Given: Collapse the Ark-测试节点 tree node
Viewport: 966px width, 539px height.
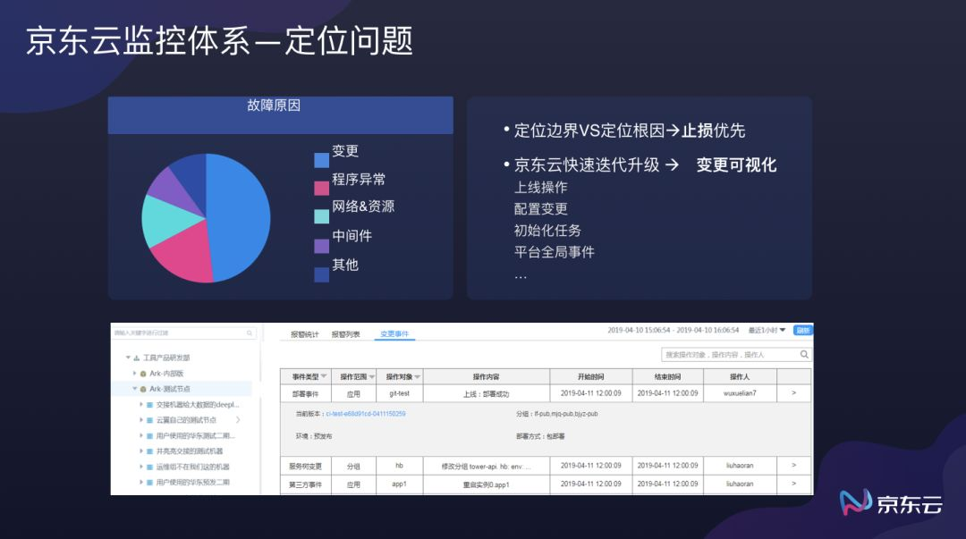Looking at the screenshot, I should (134, 389).
